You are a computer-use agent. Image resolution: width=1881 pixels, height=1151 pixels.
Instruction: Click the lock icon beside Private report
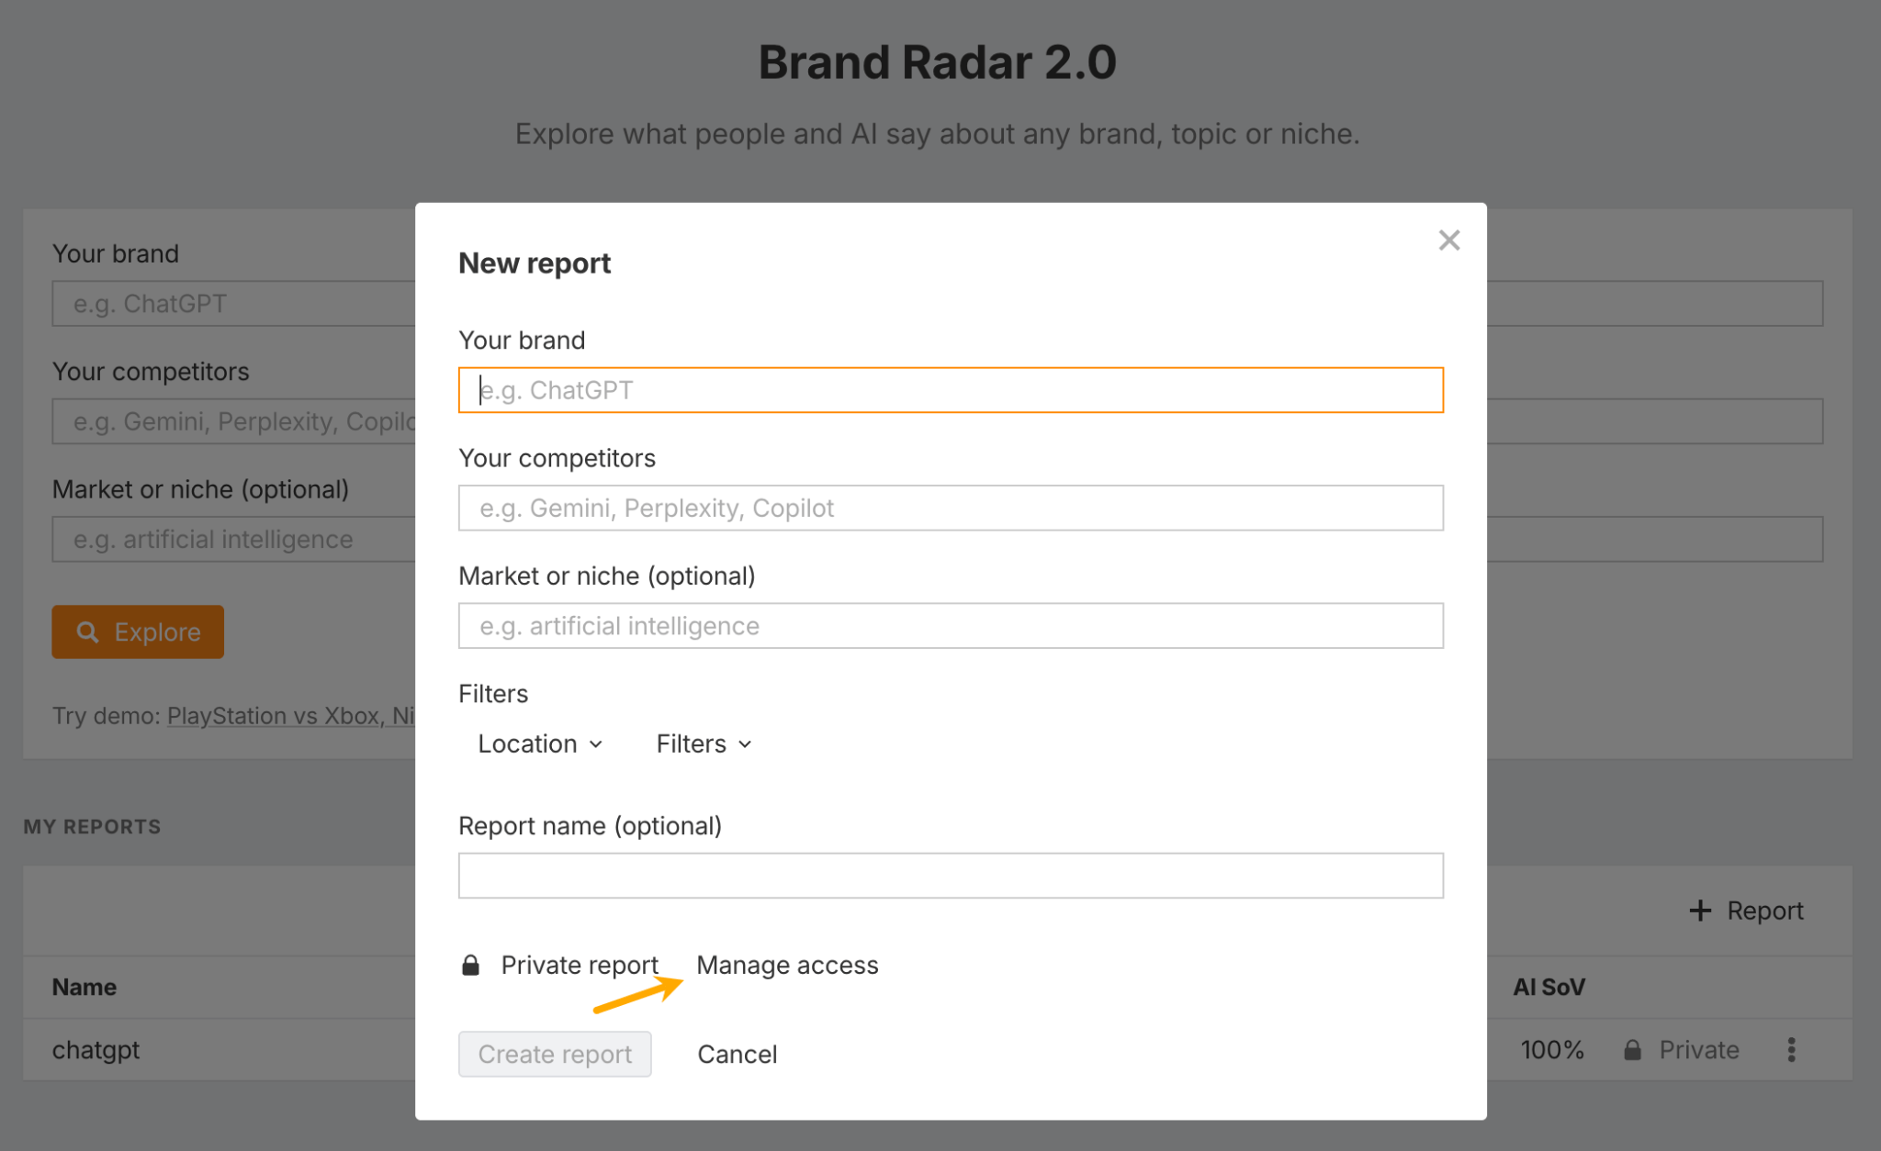470,965
